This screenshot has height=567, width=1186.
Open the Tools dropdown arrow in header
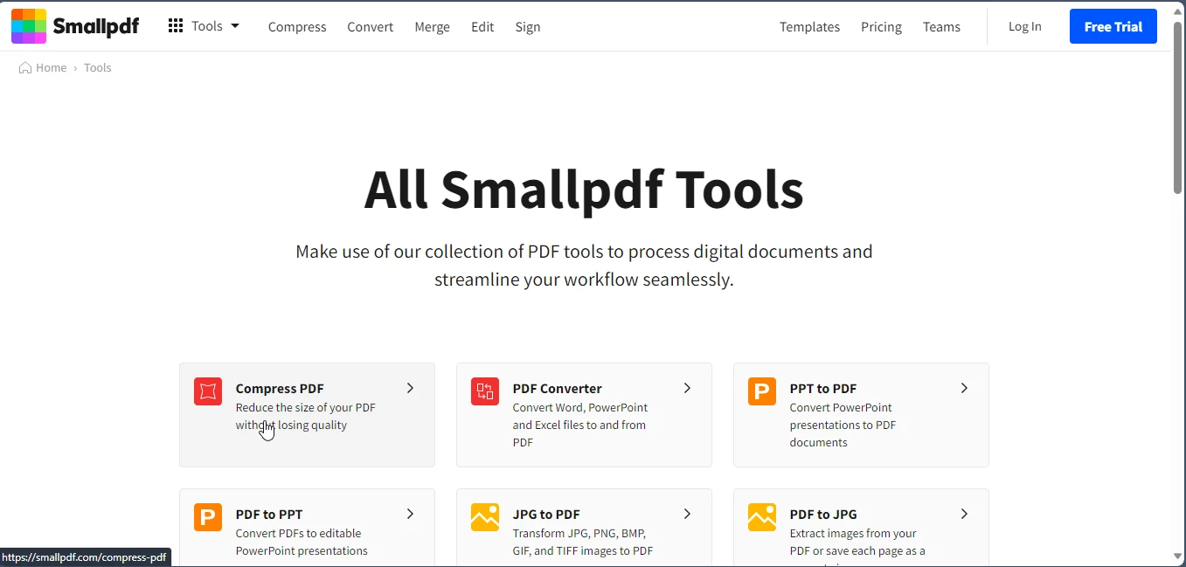[235, 26]
